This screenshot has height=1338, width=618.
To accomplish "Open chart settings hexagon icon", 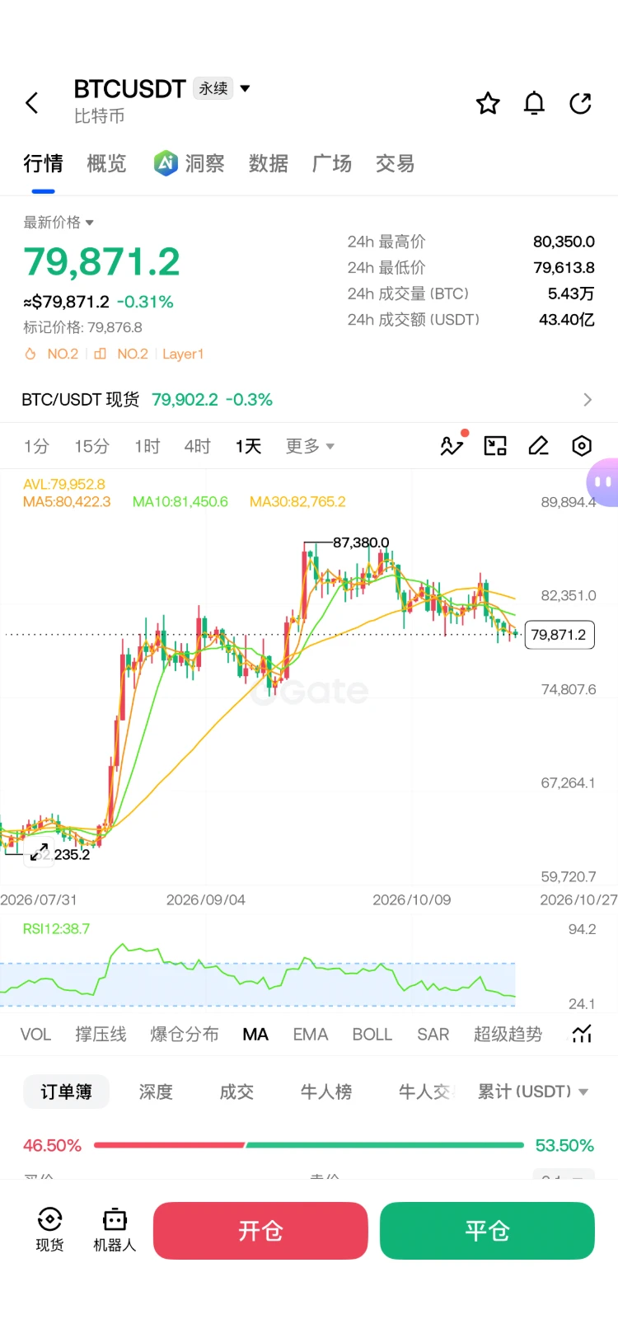I will [x=582, y=446].
